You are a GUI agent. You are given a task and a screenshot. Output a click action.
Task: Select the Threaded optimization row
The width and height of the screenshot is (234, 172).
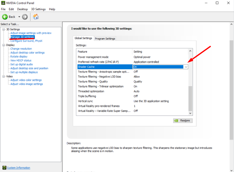(133, 91)
